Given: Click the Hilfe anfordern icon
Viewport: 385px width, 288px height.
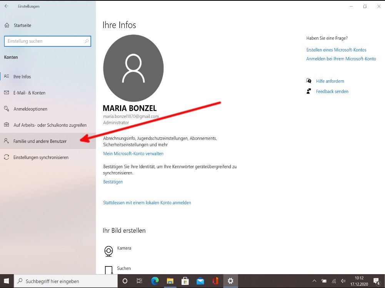Looking at the screenshot, I should click(308, 81).
